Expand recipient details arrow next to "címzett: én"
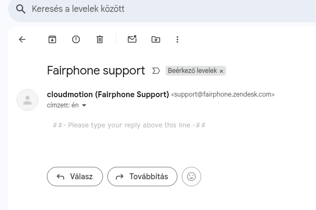Image resolution: width=316 pixels, height=210 pixels. (x=84, y=105)
